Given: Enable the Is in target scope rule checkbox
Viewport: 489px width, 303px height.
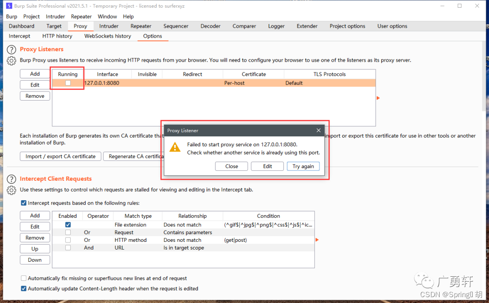Looking at the screenshot, I should tap(67, 248).
